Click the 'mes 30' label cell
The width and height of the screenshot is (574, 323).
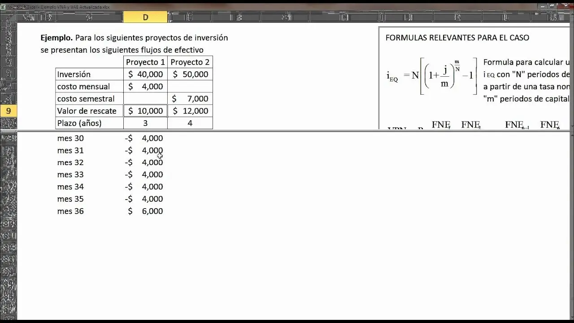(x=70, y=138)
